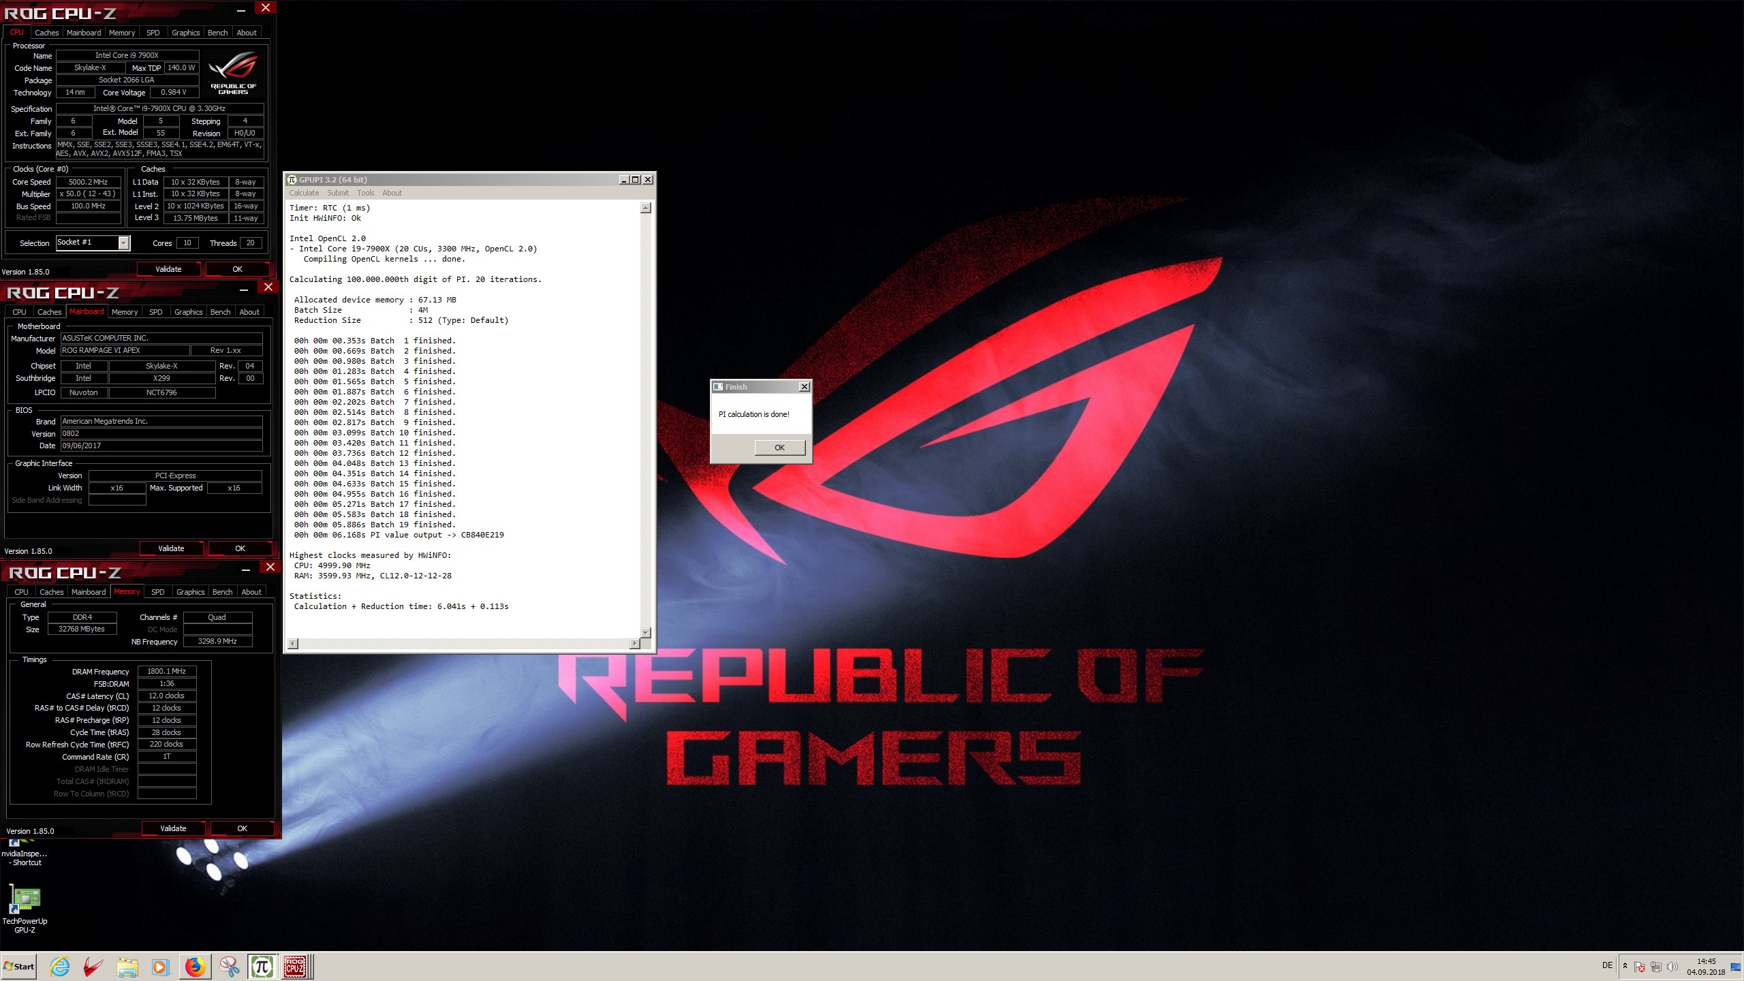This screenshot has height=981, width=1744.
Task: Open Submit menu in GPUPI
Action: [x=337, y=193]
